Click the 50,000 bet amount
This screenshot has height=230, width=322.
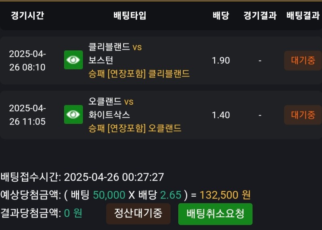pos(109,195)
